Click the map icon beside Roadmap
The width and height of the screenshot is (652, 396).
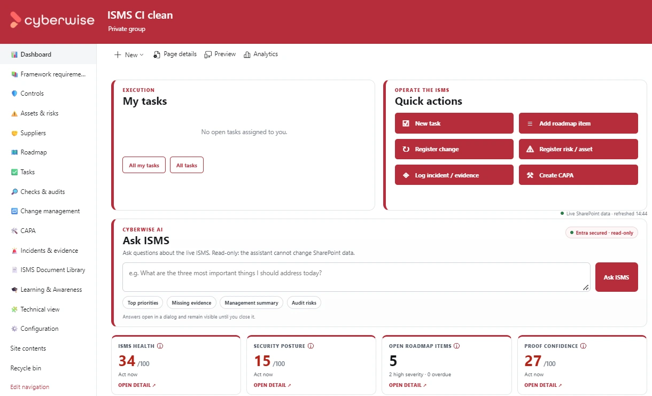14,152
